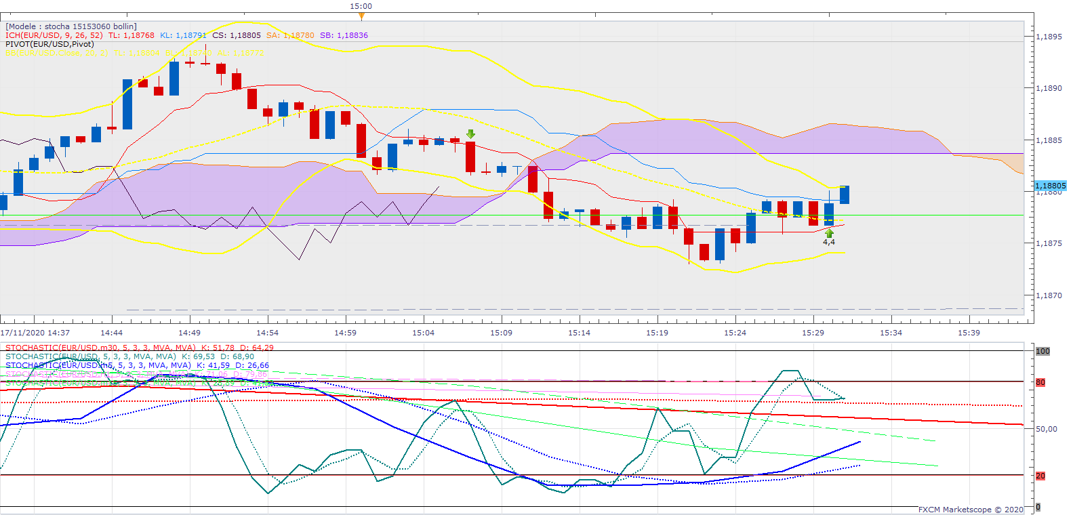Click the 1,1890 price axis label
Viewport: 1073px width, 515px height.
pos(1049,88)
